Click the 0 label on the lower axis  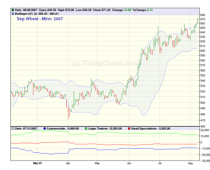[x=201, y=142]
